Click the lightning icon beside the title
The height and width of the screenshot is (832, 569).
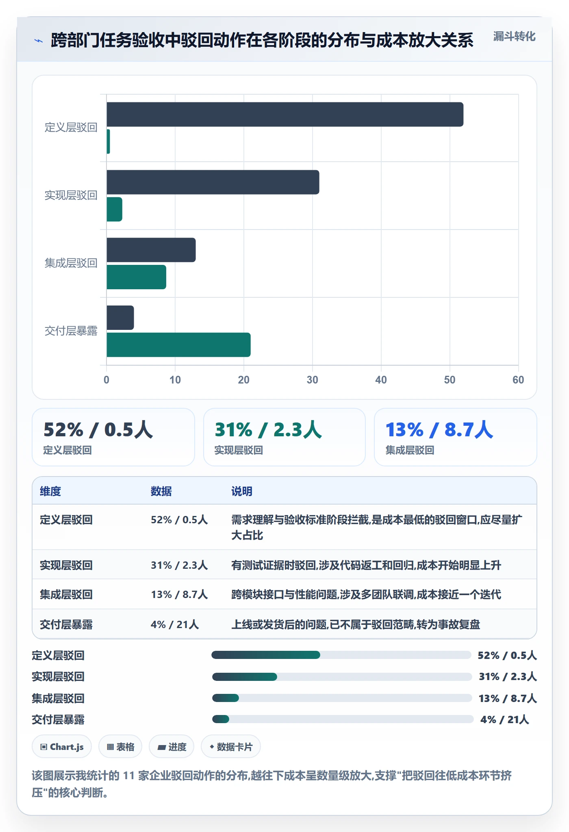[39, 41]
